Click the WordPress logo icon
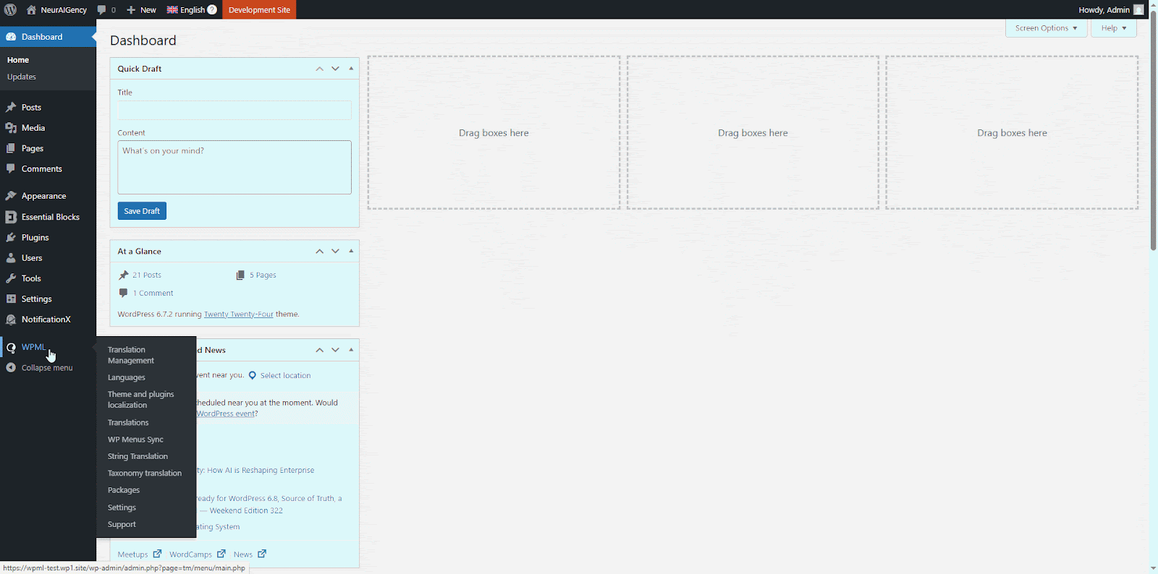The height and width of the screenshot is (574, 1158). click(10, 9)
